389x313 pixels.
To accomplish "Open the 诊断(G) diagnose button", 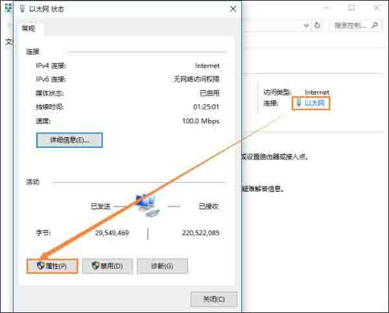I will (x=162, y=266).
